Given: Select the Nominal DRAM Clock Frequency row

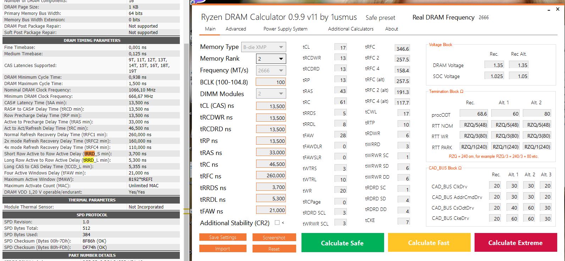Looking at the screenshot, I should coord(91,90).
